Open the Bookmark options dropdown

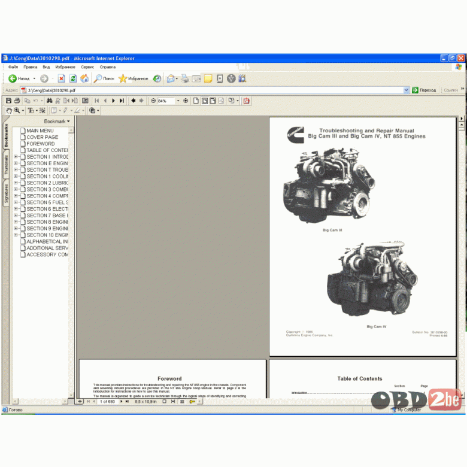click(x=57, y=121)
